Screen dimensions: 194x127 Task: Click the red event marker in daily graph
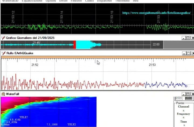click(75, 44)
